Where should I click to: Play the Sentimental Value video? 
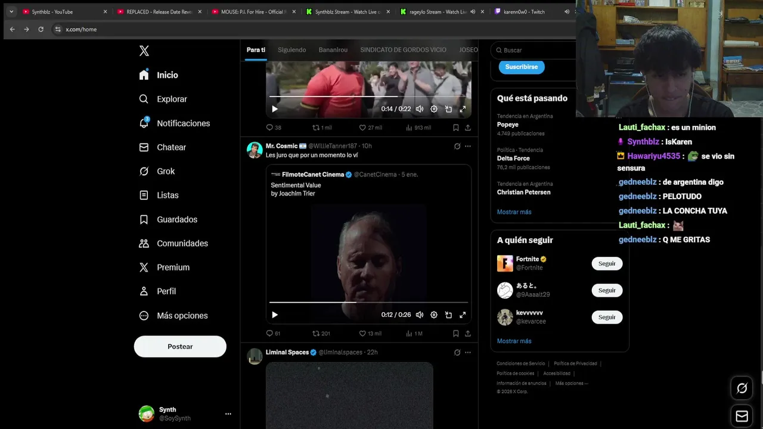coord(275,315)
